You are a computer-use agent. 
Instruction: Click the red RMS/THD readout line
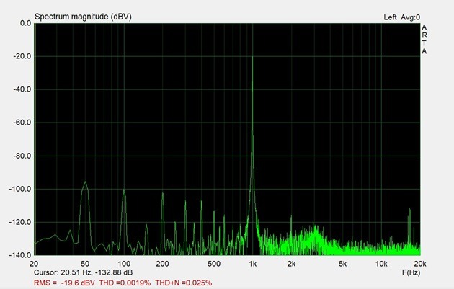point(123,283)
